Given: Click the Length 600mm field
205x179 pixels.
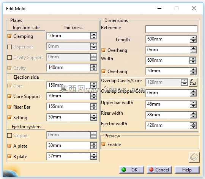Looking at the screenshot, I should tap(168, 39).
